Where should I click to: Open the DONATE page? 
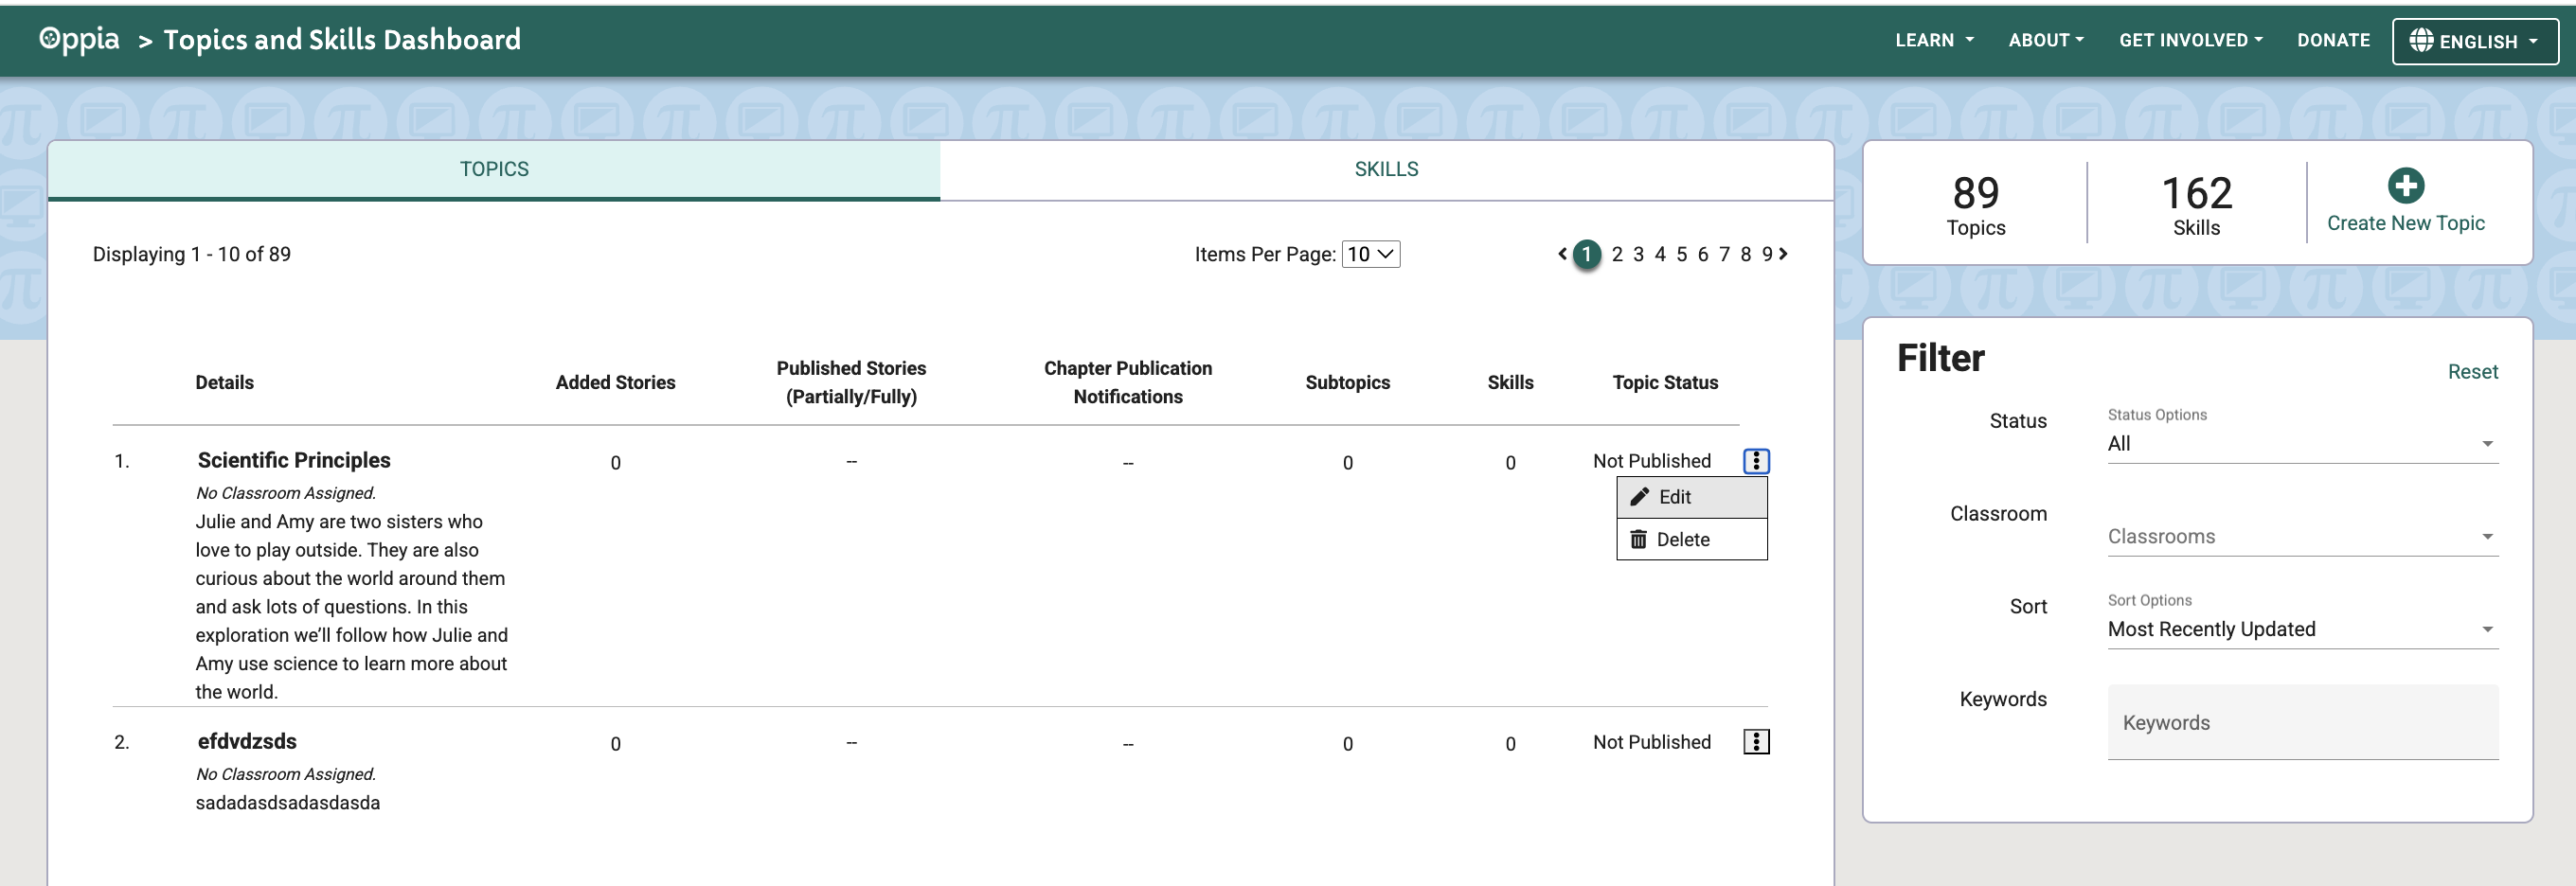[x=2333, y=41]
